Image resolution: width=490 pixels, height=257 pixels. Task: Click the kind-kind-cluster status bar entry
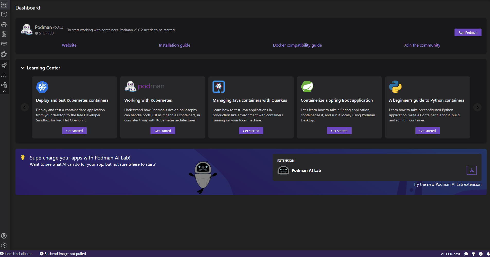coord(16,254)
